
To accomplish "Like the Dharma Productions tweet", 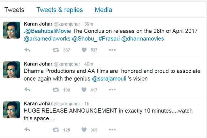I will pyautogui.click(x=84, y=90).
